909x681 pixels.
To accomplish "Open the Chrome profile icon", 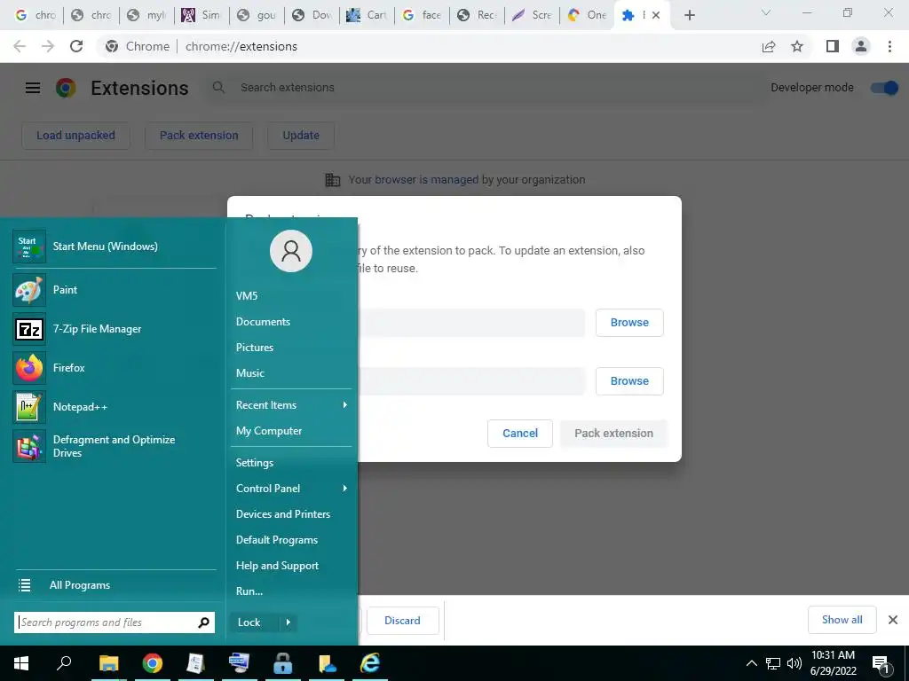I will [x=861, y=46].
